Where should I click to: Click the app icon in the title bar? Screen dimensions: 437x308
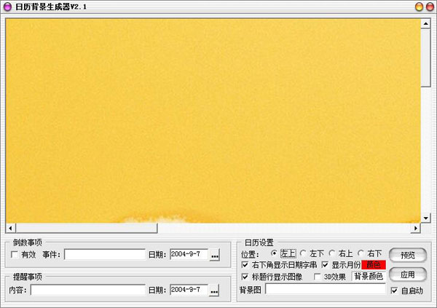[x=7, y=7]
